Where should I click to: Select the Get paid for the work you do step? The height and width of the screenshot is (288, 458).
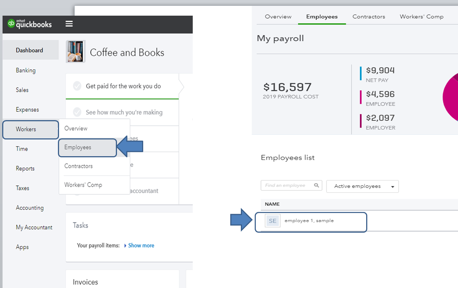click(x=122, y=86)
